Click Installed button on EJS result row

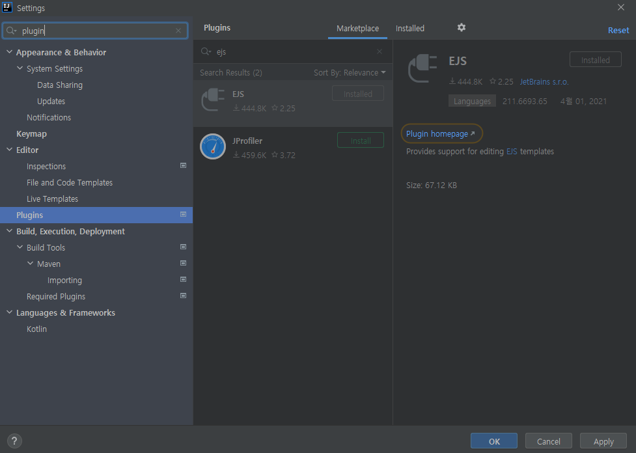pyautogui.click(x=358, y=94)
